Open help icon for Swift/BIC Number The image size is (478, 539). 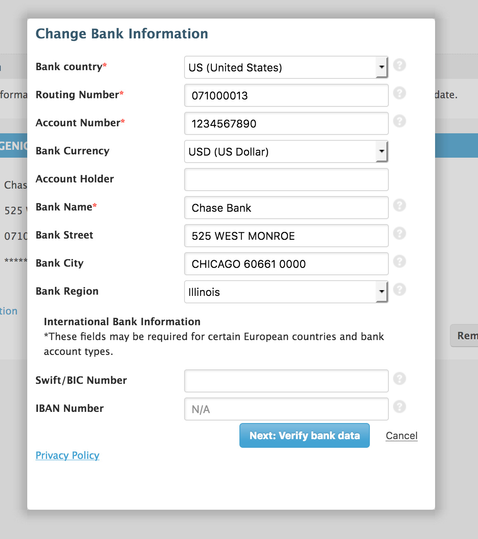coord(399,379)
